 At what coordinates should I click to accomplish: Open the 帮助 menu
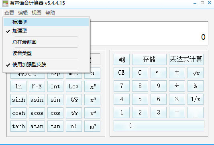[x=50, y=13]
